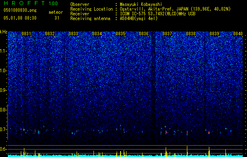The height and width of the screenshot is (157, 247).
Task: Click the Ogata-vill. Akita-Pref. JAPAN location text
Action: click(175, 9)
